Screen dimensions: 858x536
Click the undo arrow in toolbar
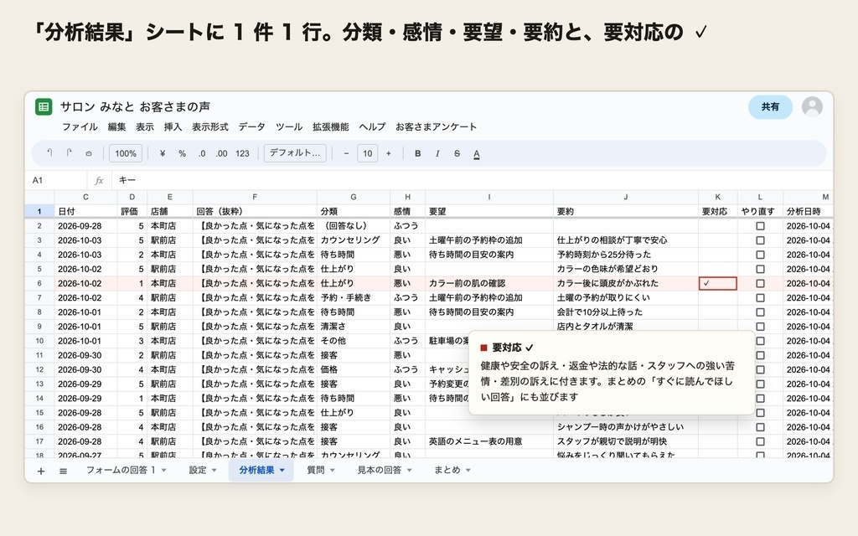point(49,153)
